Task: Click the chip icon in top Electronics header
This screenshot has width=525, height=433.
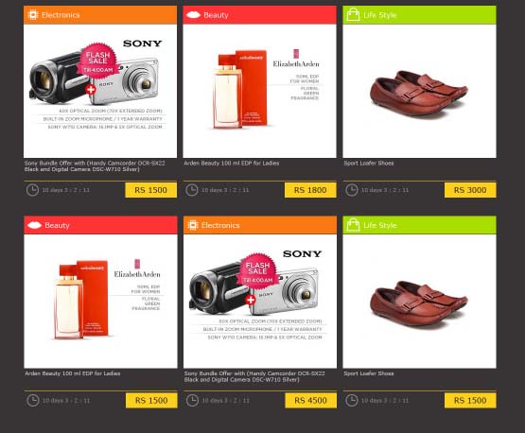Action: (x=33, y=15)
